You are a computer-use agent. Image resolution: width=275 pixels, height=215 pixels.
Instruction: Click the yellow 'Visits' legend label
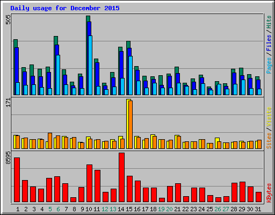269,117
